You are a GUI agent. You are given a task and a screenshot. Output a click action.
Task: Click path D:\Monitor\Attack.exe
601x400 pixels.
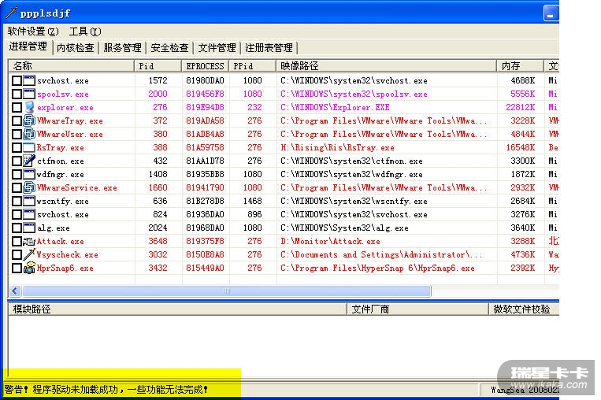[330, 242]
